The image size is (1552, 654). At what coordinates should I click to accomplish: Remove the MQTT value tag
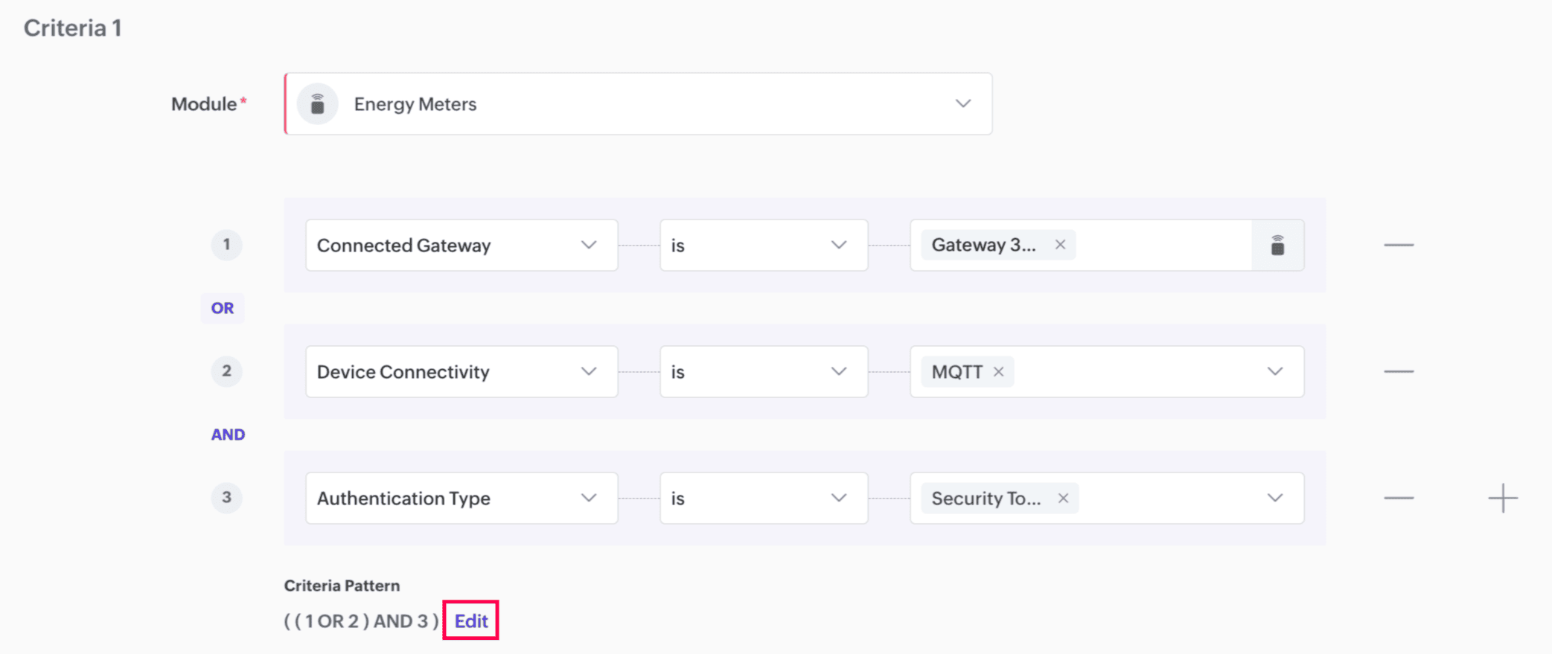[999, 371]
